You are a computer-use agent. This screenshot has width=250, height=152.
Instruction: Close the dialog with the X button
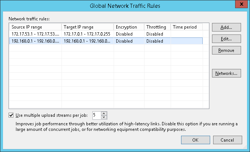click(x=241, y=4)
